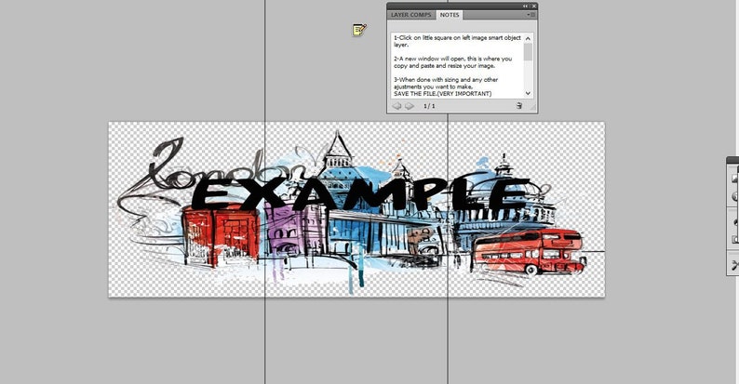
Task: Select the Notes tab
Action: click(x=450, y=15)
